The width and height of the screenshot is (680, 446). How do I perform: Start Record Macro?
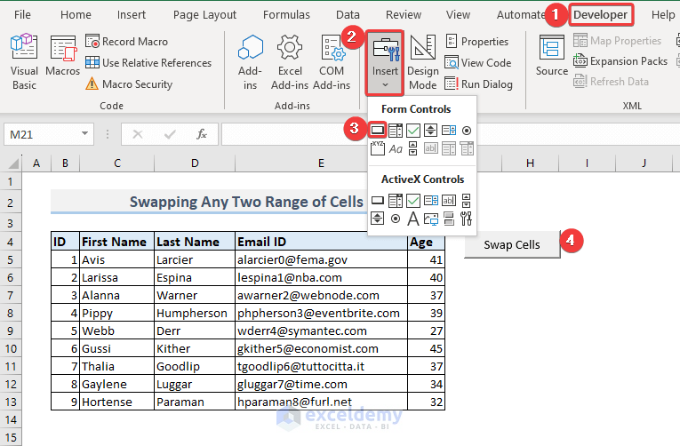click(126, 42)
